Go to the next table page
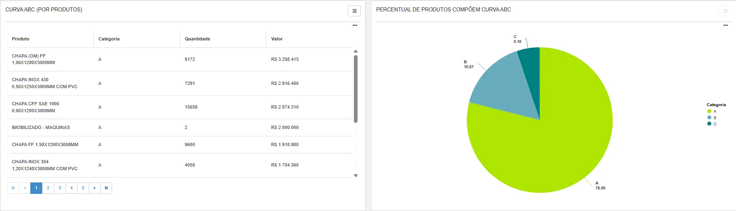The height and width of the screenshot is (211, 736). tap(95, 188)
